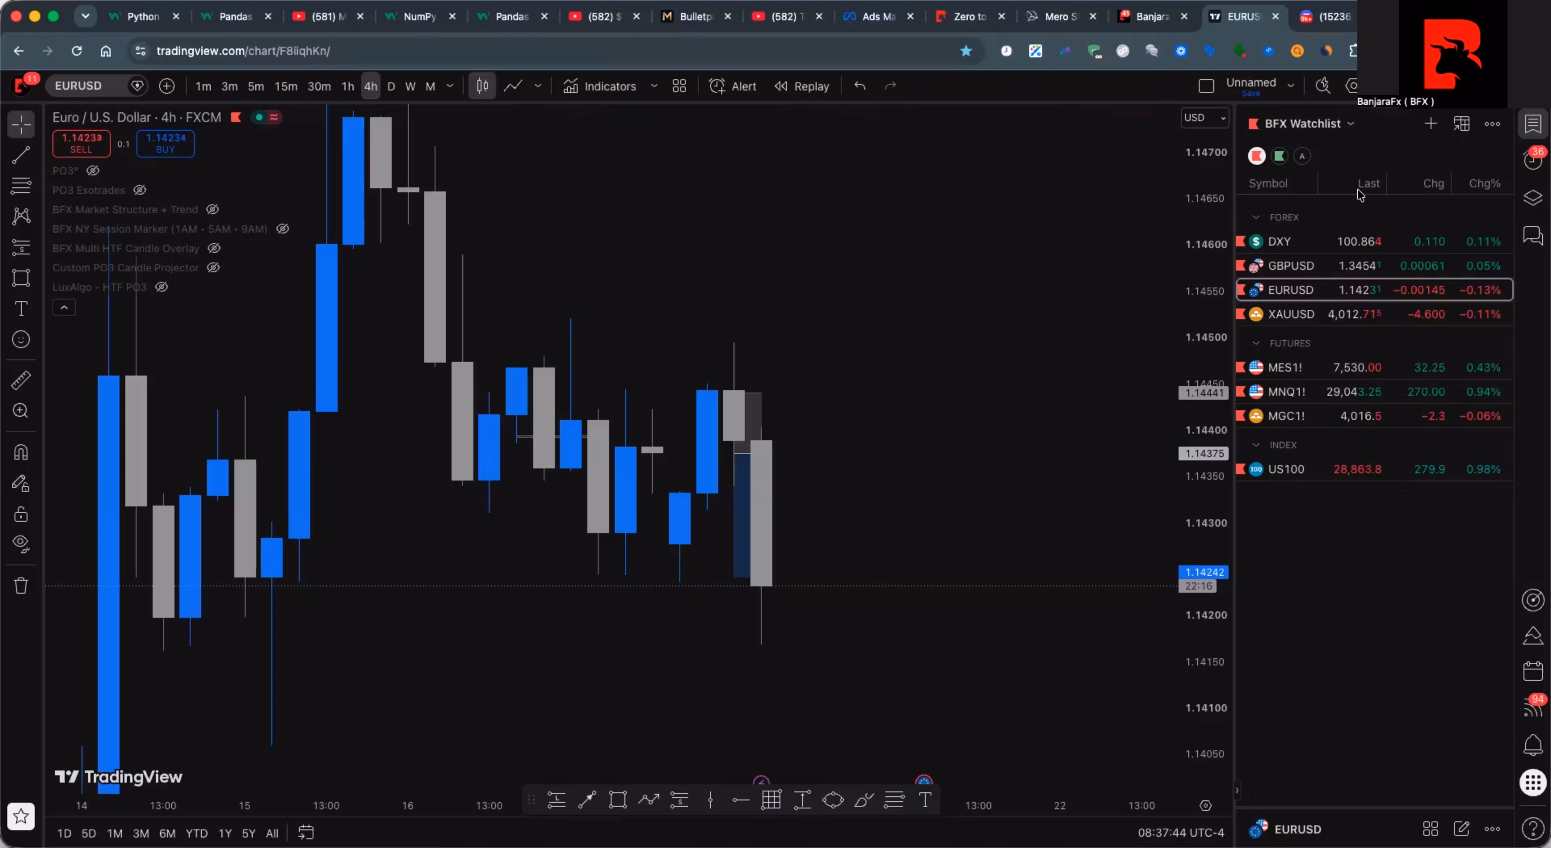1551x848 pixels.
Task: Switch to the Banjara browser tab
Action: point(1152,16)
